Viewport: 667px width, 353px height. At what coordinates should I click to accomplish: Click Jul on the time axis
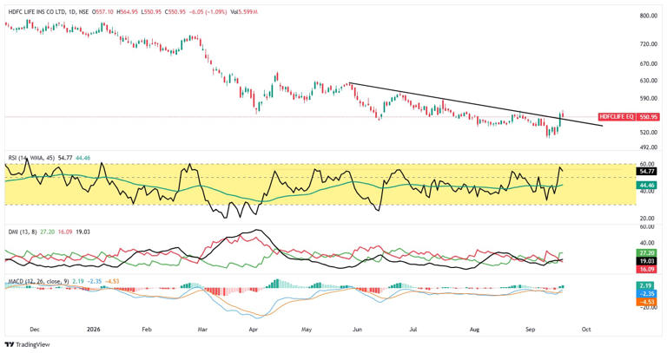(x=413, y=330)
